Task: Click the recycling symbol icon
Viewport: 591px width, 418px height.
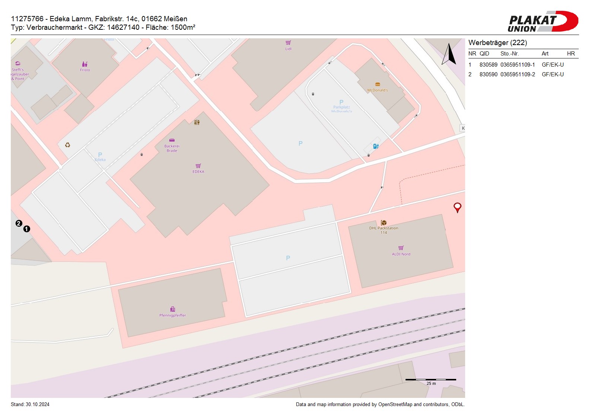Action: (67, 145)
